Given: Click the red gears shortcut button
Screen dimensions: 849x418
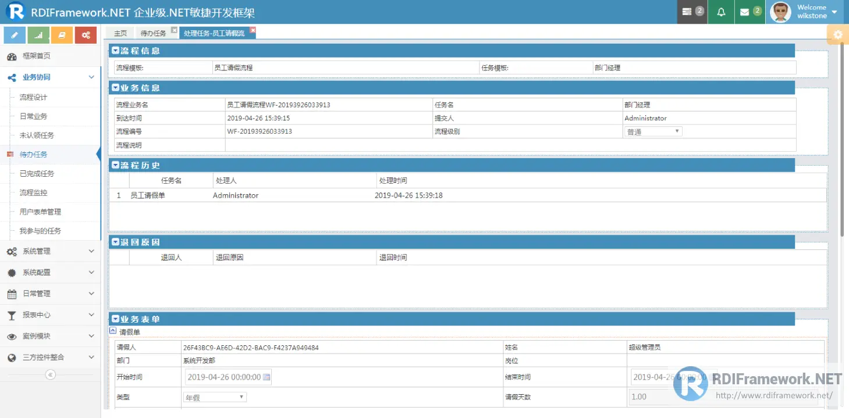Looking at the screenshot, I should coord(86,35).
